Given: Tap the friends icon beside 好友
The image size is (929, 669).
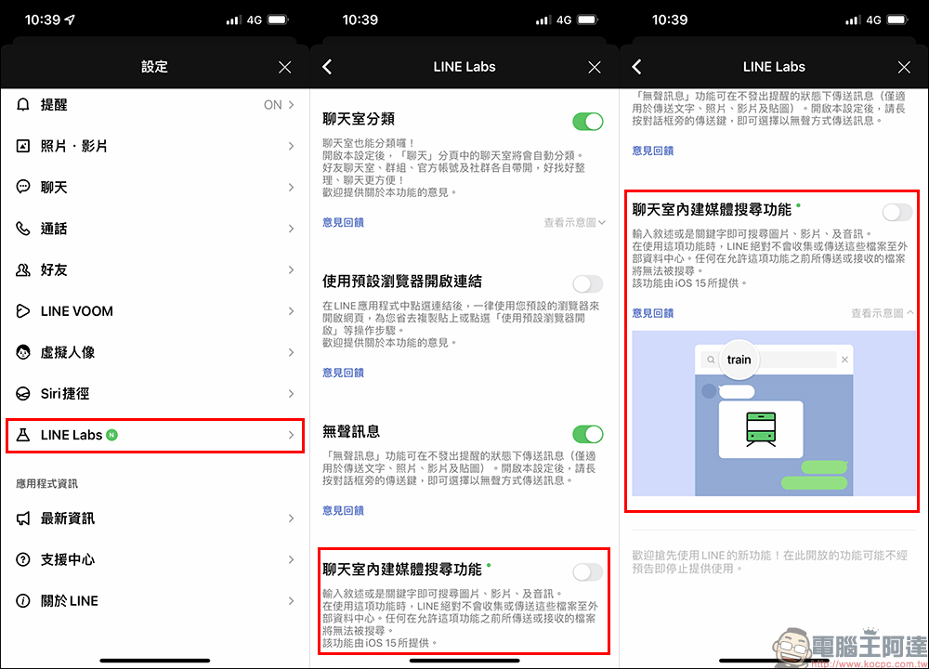Looking at the screenshot, I should [x=23, y=269].
